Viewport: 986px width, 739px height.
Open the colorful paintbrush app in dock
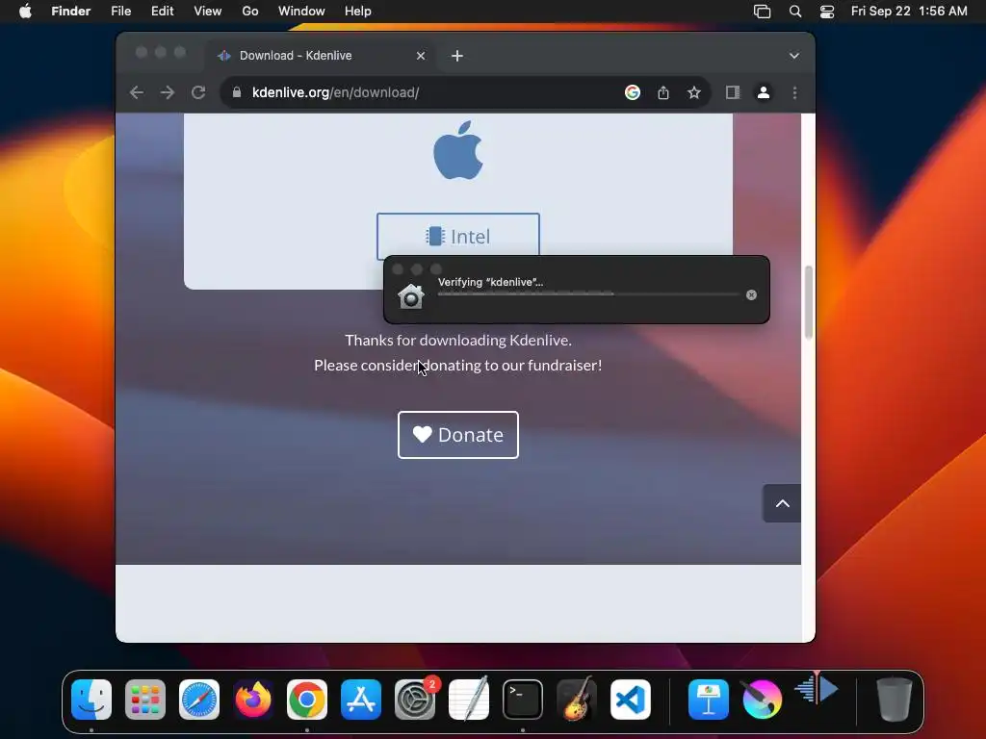[x=763, y=700]
